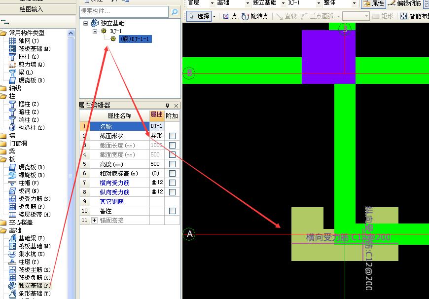
Task: Open the 轴线 folder
Action: pyautogui.click(x=15, y=88)
